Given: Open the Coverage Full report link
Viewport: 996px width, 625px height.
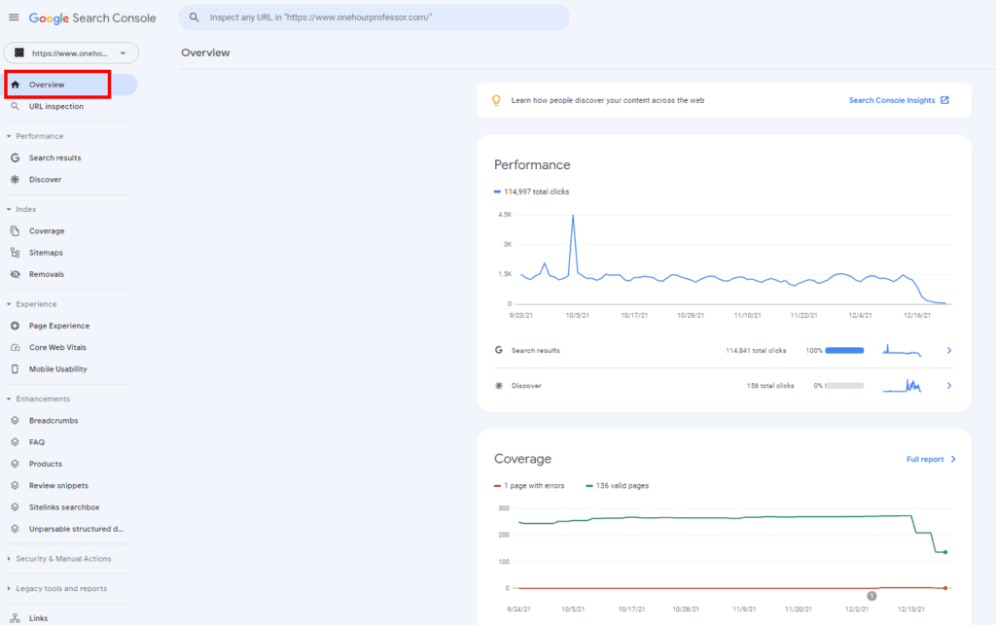Looking at the screenshot, I should pyautogui.click(x=931, y=459).
